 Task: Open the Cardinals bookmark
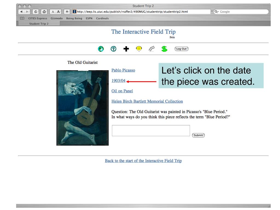[x=102, y=18]
